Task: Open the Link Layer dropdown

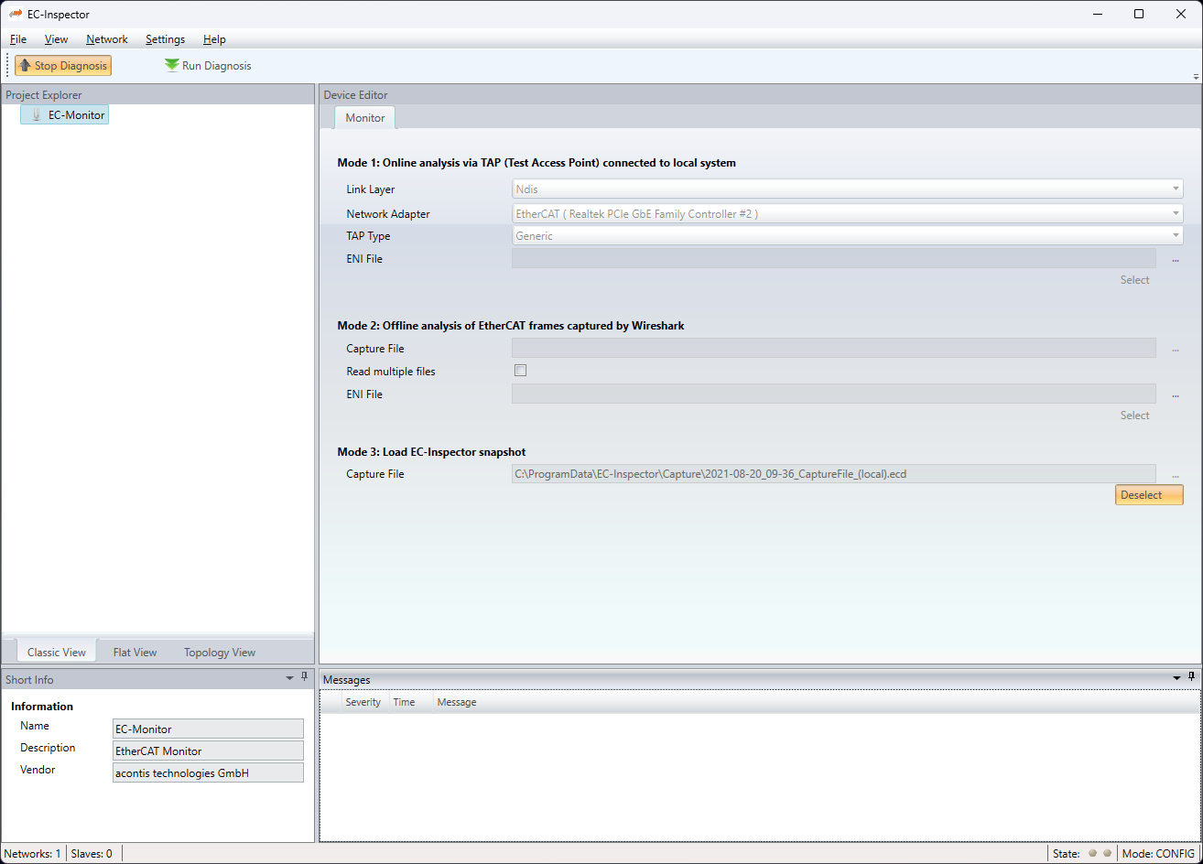Action: (847, 189)
